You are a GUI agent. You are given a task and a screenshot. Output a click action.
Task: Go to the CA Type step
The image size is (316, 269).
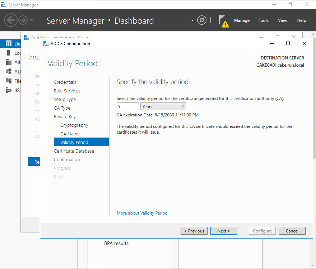[x=62, y=108]
